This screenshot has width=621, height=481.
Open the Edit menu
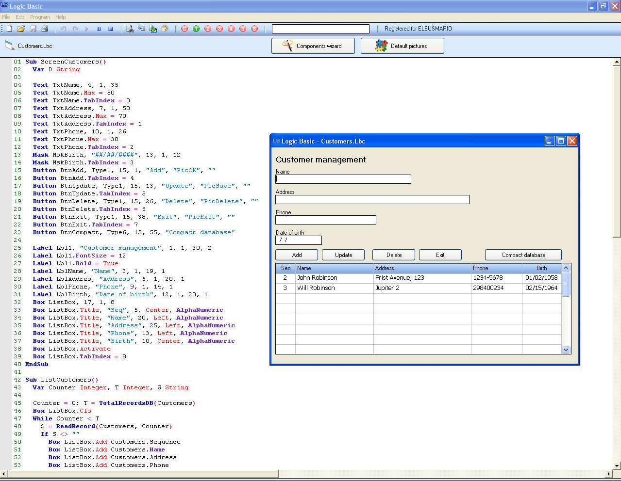coord(20,17)
